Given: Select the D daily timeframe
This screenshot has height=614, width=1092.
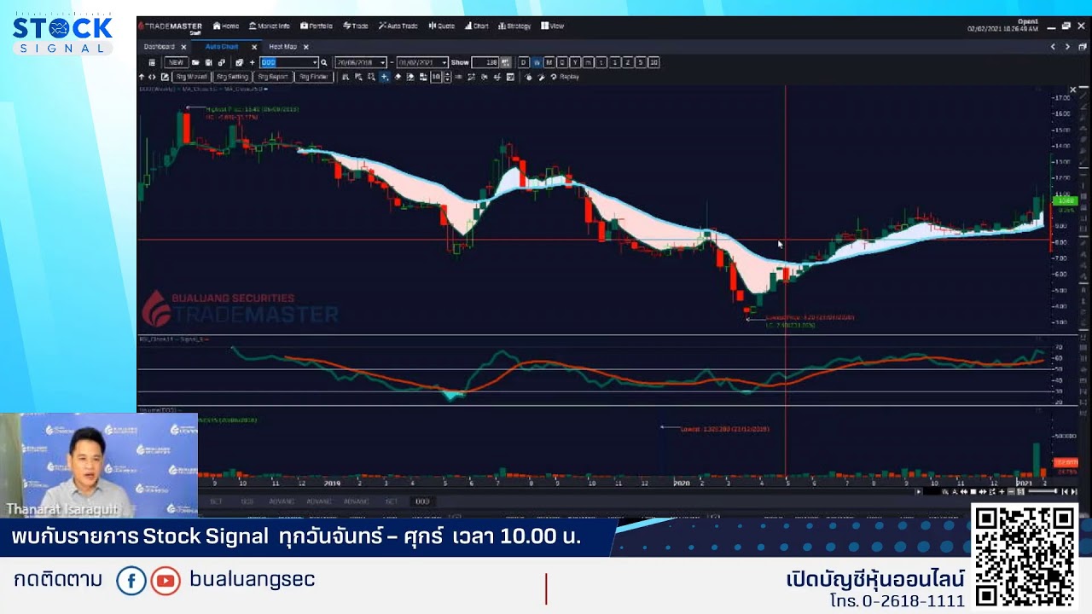Looking at the screenshot, I should [x=524, y=62].
